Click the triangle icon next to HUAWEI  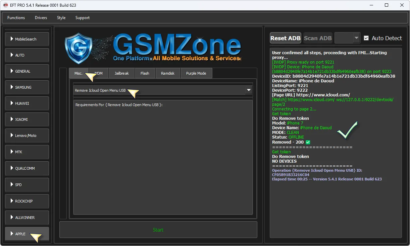coord(12,103)
